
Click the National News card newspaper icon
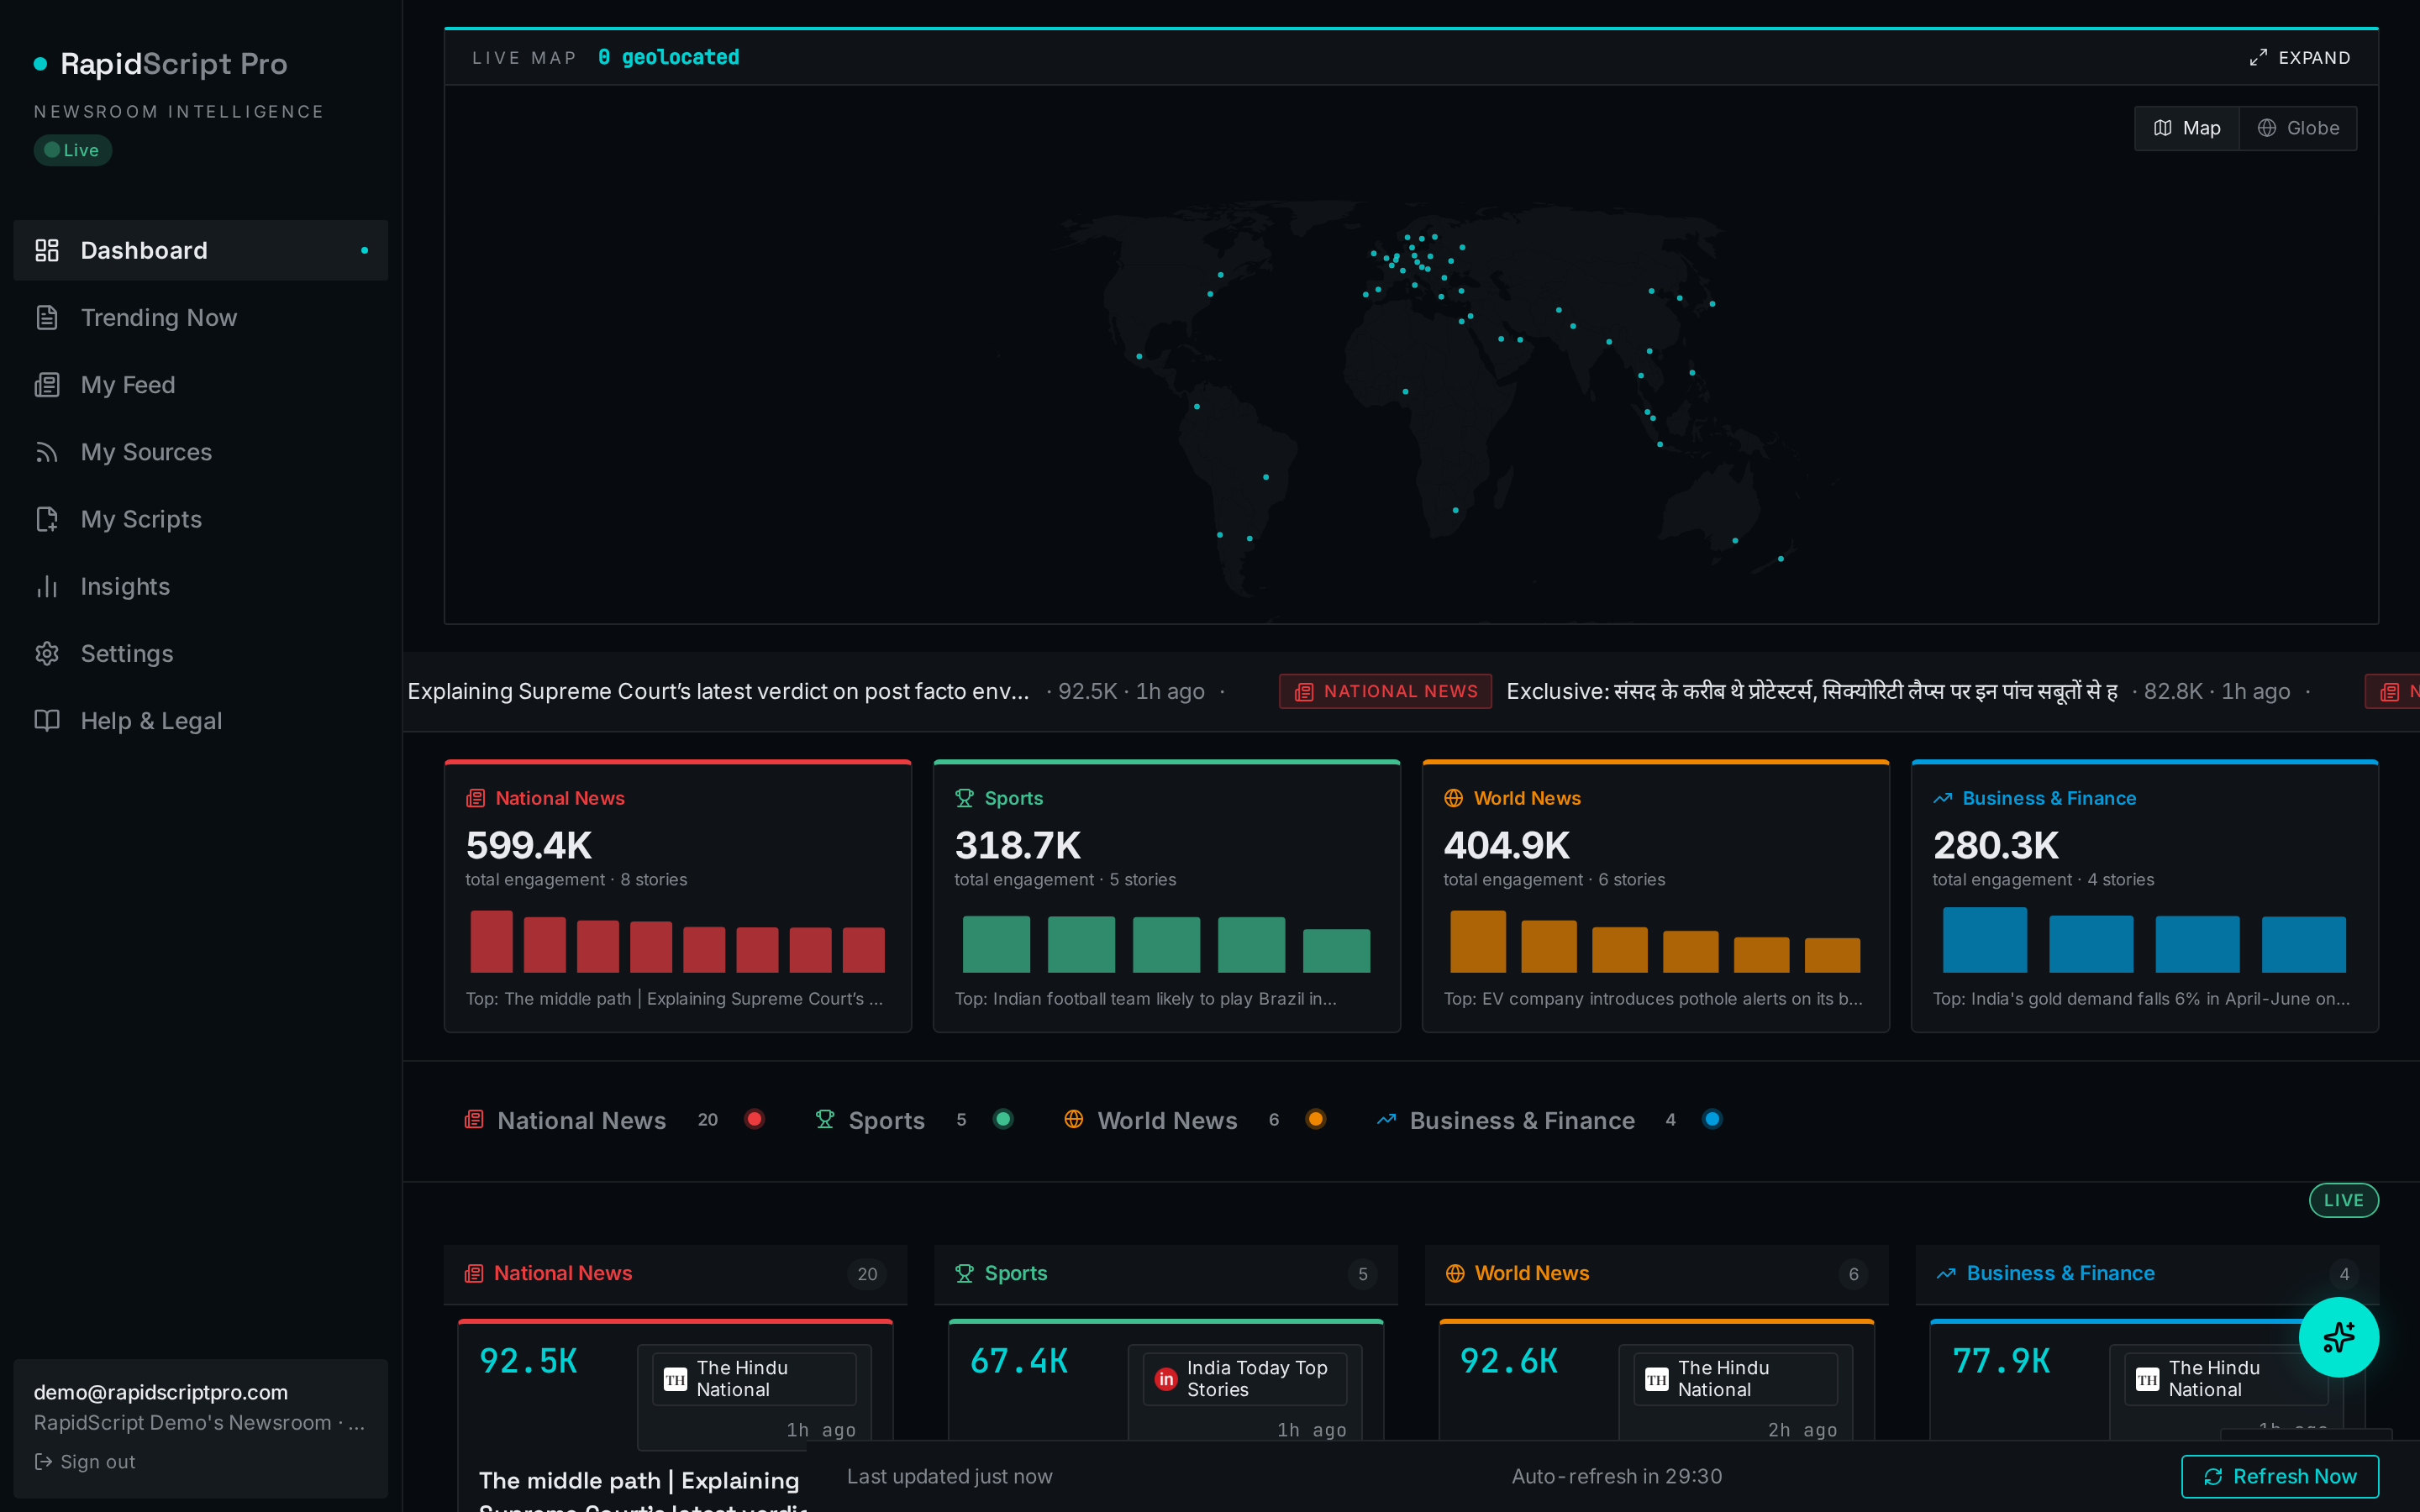(475, 798)
